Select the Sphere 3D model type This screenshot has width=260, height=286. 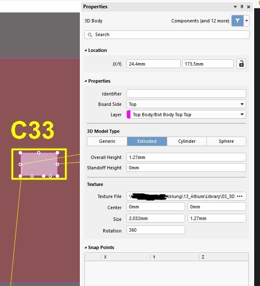click(226, 141)
